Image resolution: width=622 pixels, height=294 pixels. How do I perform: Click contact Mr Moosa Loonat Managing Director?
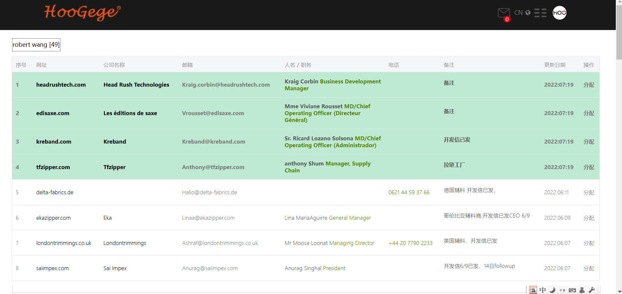[x=329, y=243]
